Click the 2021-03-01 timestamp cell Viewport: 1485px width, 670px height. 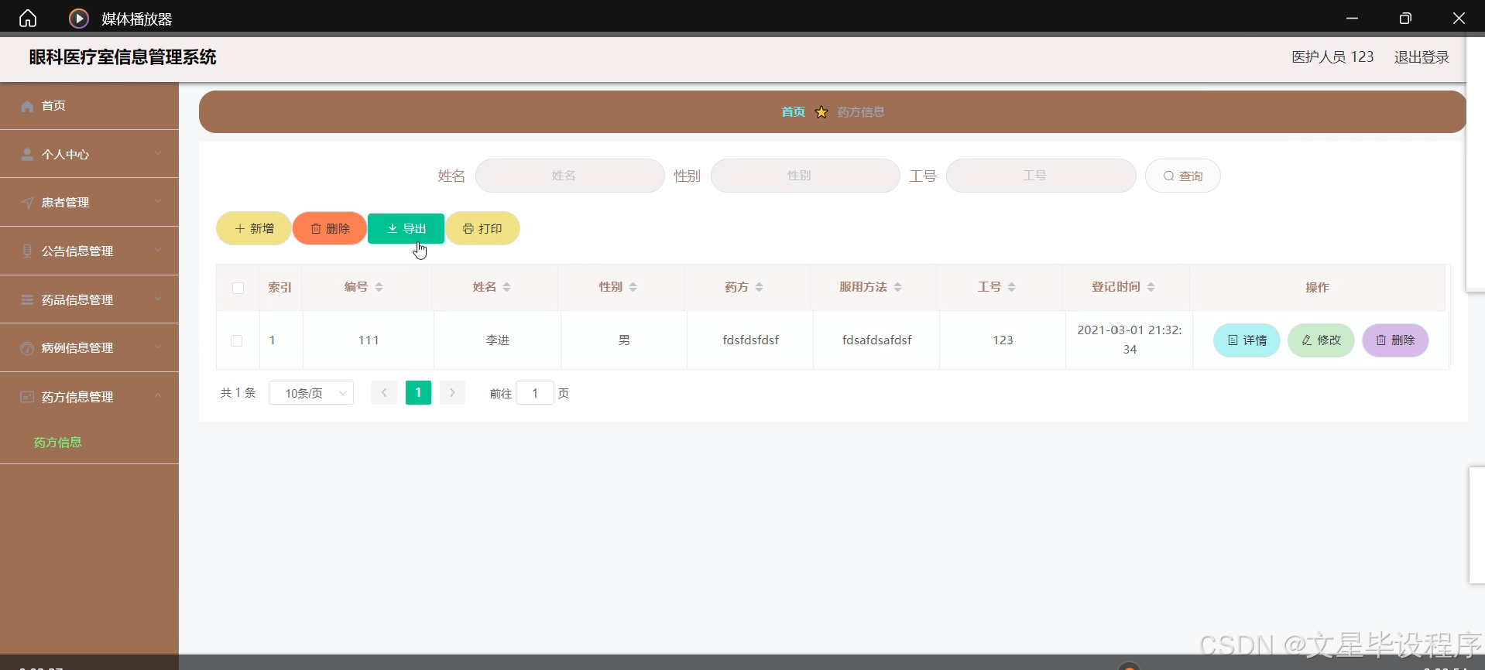1130,340
